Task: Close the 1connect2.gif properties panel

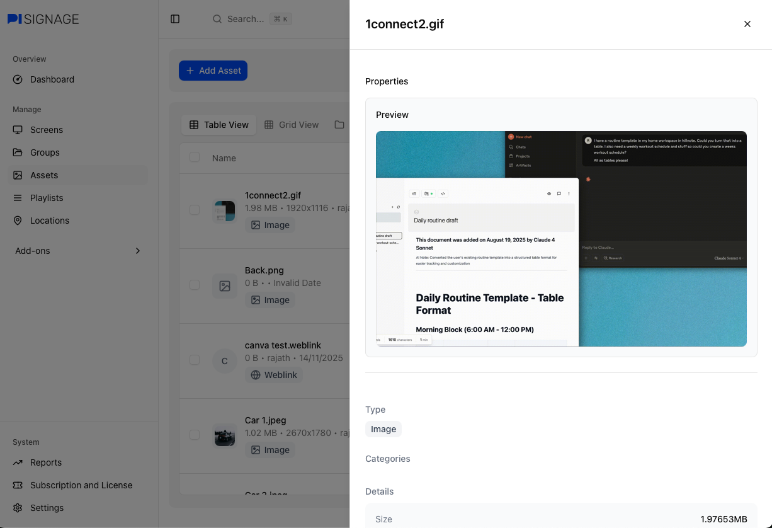Action: 747,24
